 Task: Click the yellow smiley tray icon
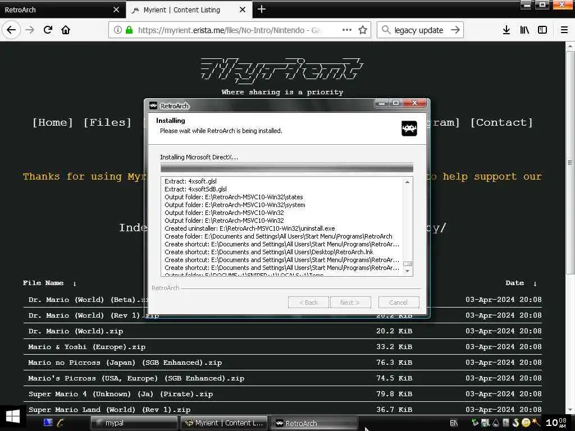click(526, 423)
